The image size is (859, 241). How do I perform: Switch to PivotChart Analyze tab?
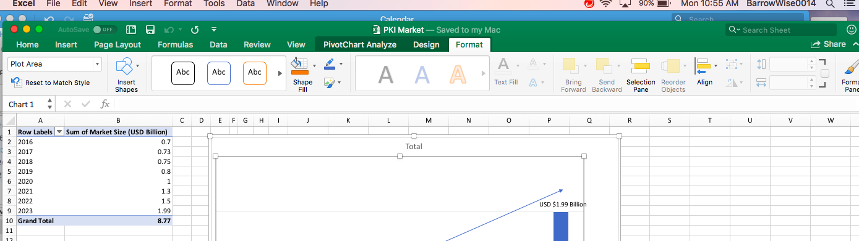pos(360,44)
